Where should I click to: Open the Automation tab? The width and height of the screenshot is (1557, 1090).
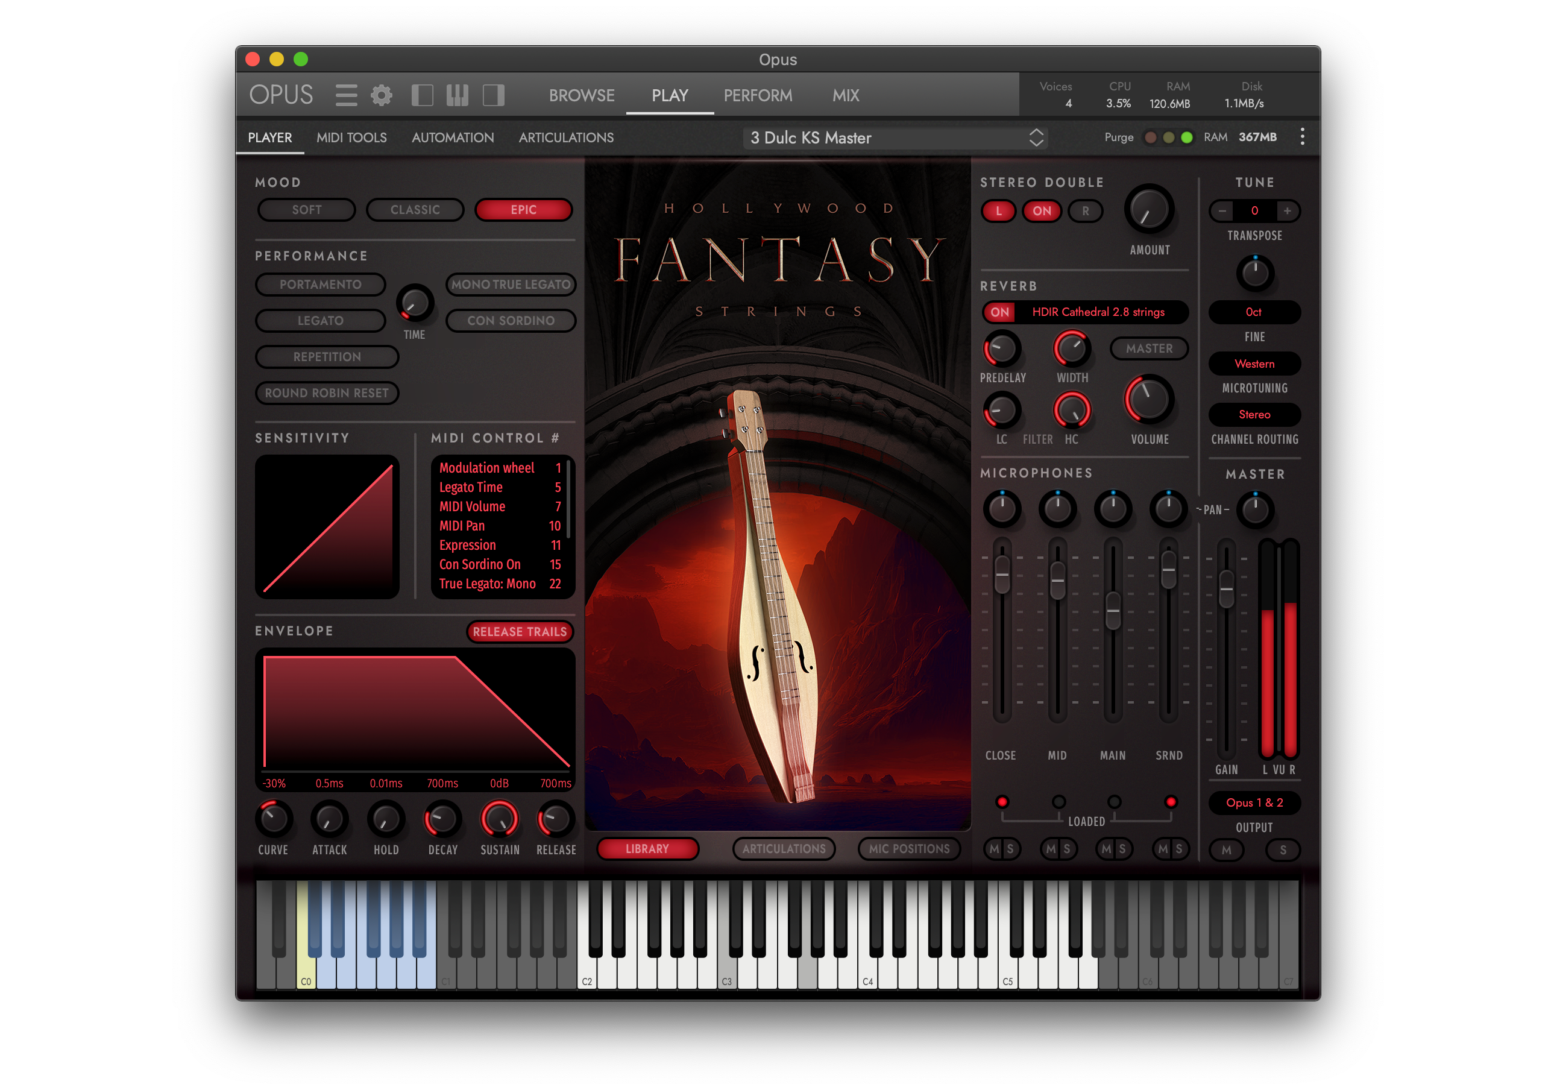pos(453,137)
